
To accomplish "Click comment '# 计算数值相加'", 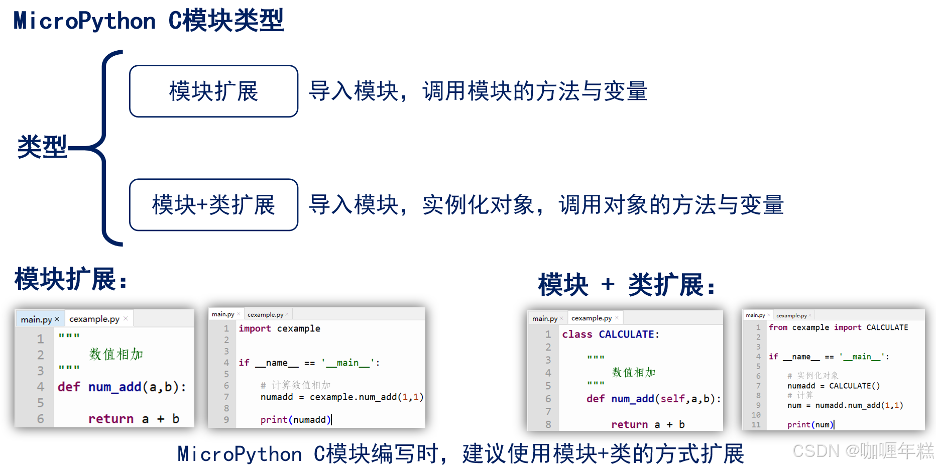I will (x=295, y=385).
